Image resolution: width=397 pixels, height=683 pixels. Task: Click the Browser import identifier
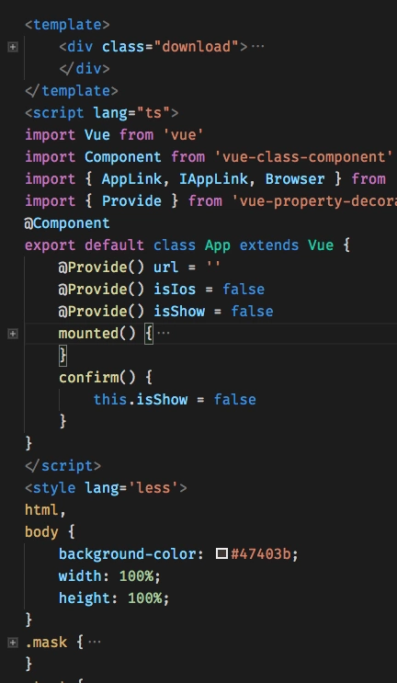295,179
